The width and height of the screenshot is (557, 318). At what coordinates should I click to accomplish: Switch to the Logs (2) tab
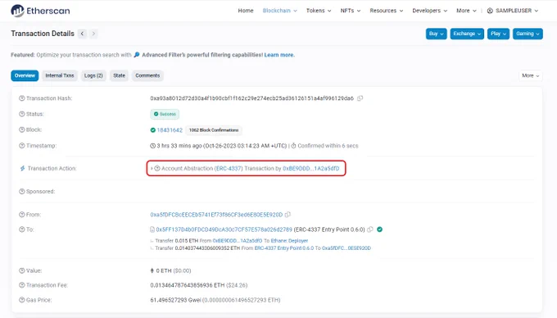tap(93, 75)
